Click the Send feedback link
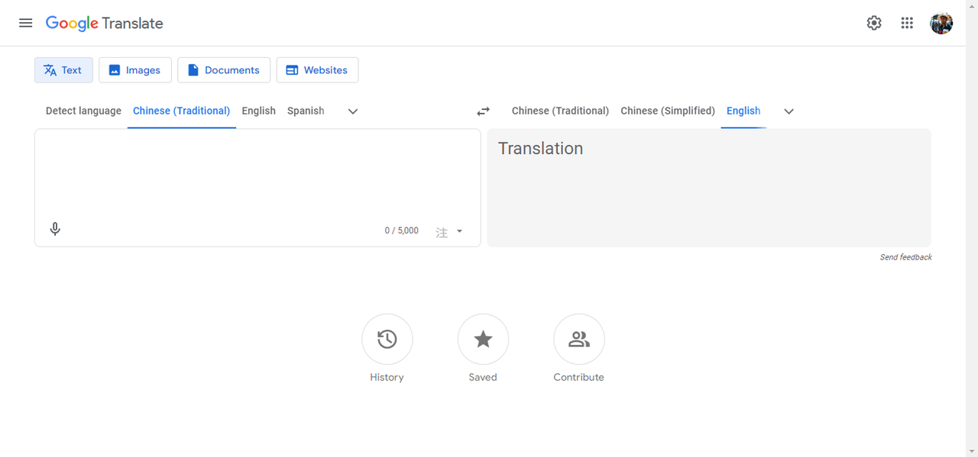The image size is (978, 457). tap(905, 257)
